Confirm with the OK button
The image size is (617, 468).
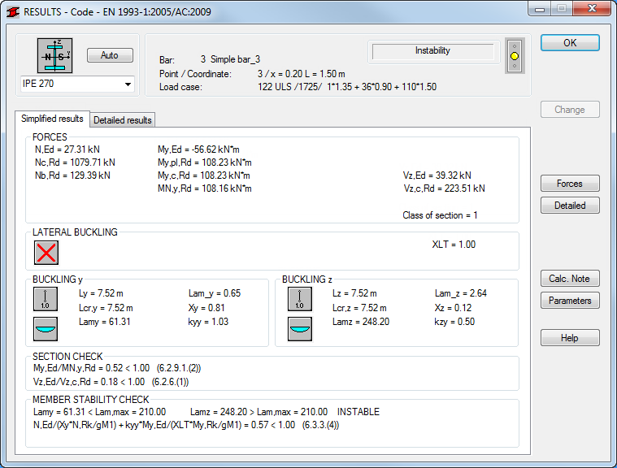[x=570, y=43]
